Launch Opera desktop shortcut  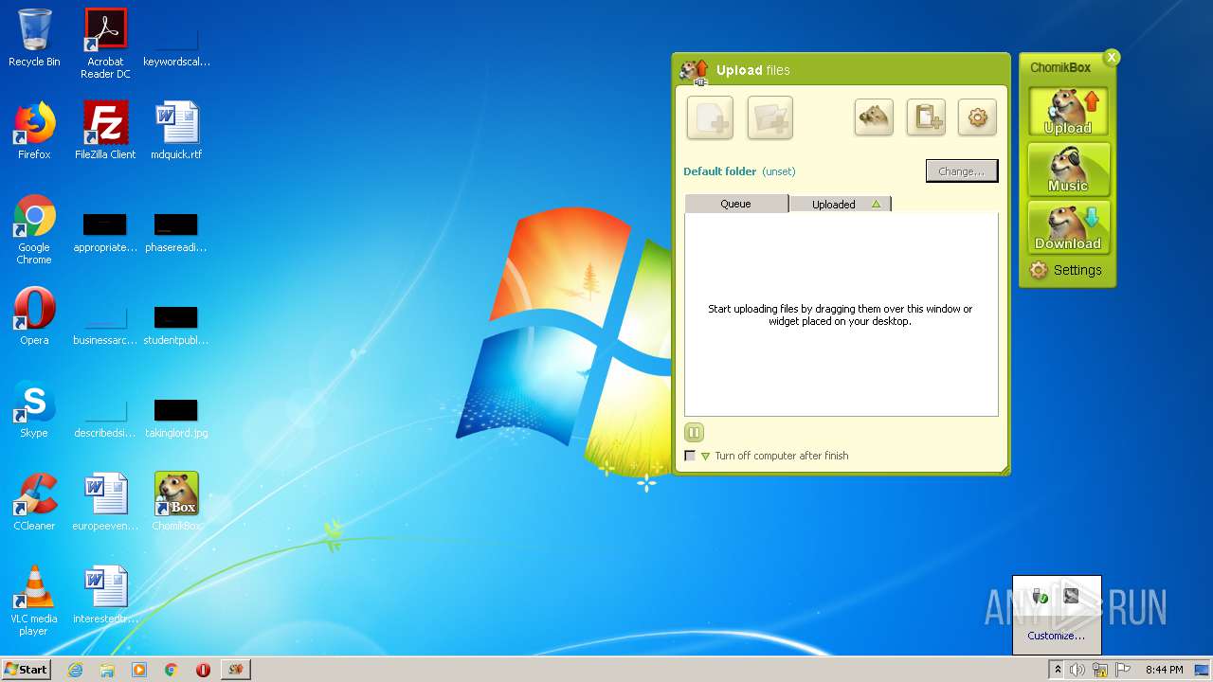point(34,316)
